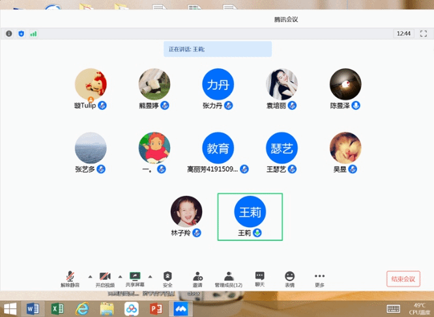This screenshot has height=317, width=434.
Task: Expand audio options arrow beside 解除静音
Action: (x=89, y=276)
